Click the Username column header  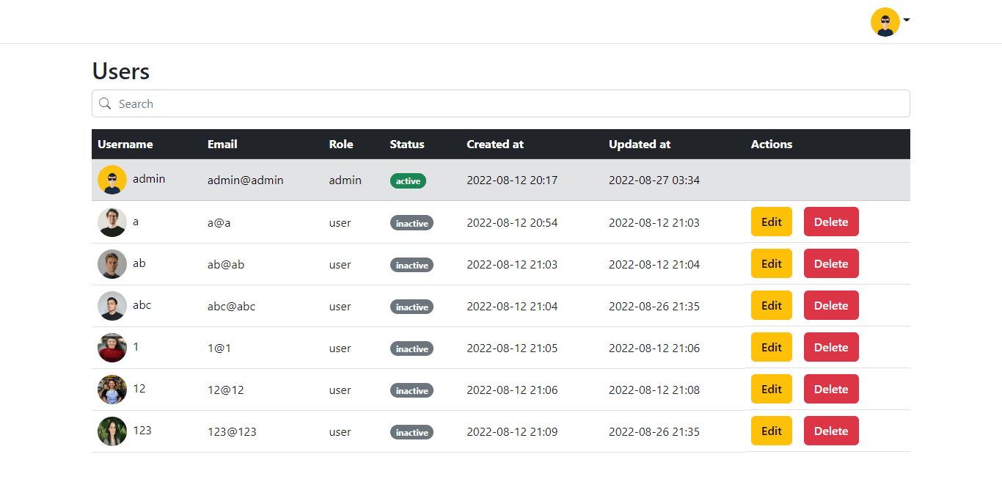click(x=125, y=145)
